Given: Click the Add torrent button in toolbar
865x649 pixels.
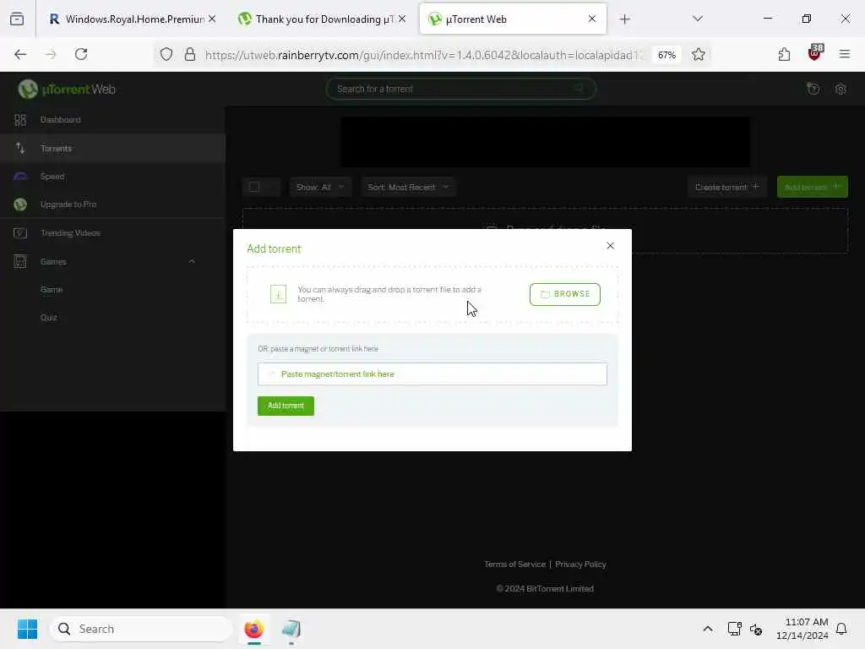Looking at the screenshot, I should pos(812,187).
